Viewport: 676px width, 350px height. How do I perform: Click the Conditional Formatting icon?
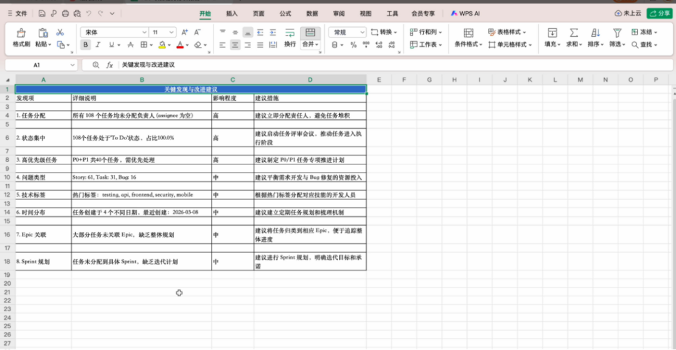(x=468, y=32)
